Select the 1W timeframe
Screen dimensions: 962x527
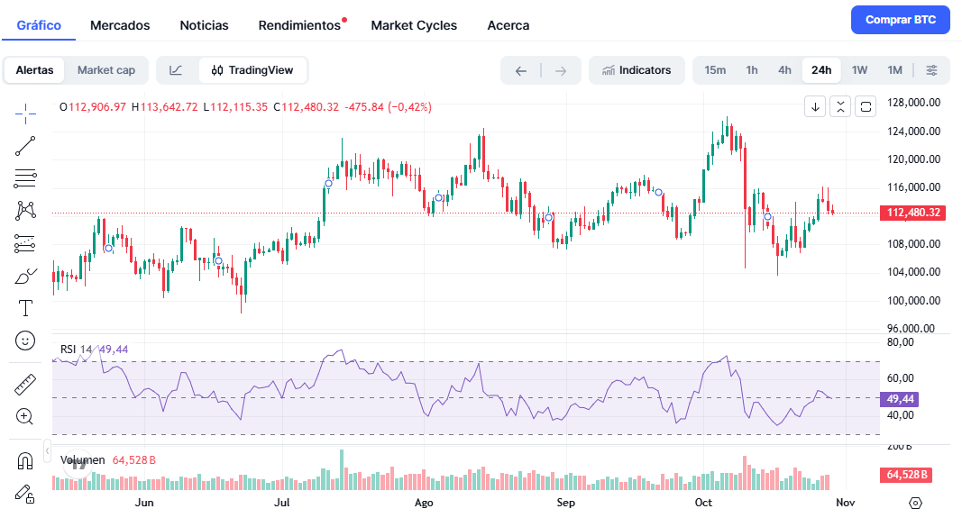859,70
